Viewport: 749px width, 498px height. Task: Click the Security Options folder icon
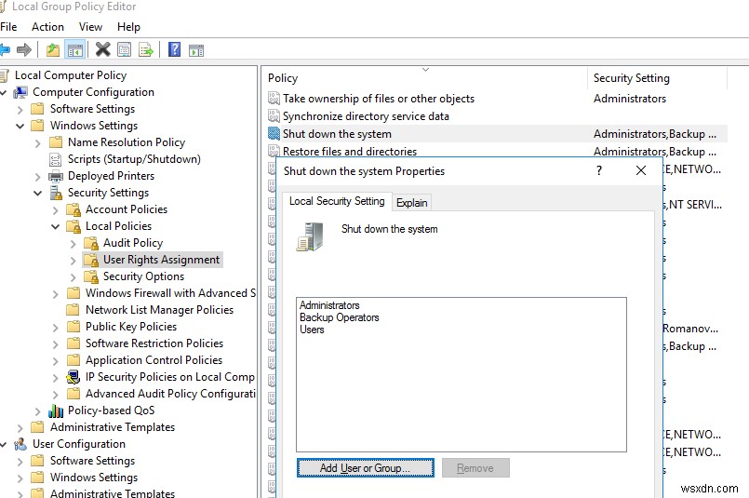click(x=91, y=276)
